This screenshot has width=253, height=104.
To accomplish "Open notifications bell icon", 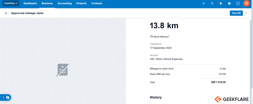I will pyautogui.click(x=221, y=3).
